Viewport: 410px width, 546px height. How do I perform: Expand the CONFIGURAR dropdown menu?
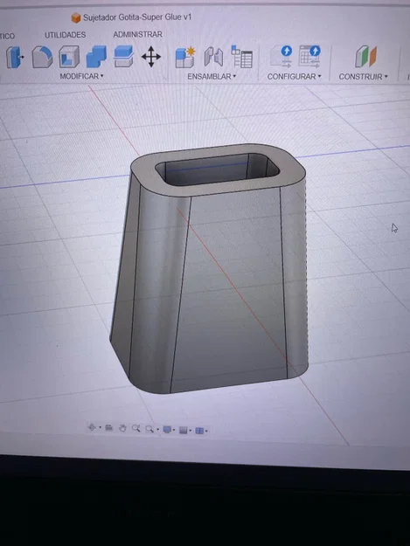coord(294,76)
